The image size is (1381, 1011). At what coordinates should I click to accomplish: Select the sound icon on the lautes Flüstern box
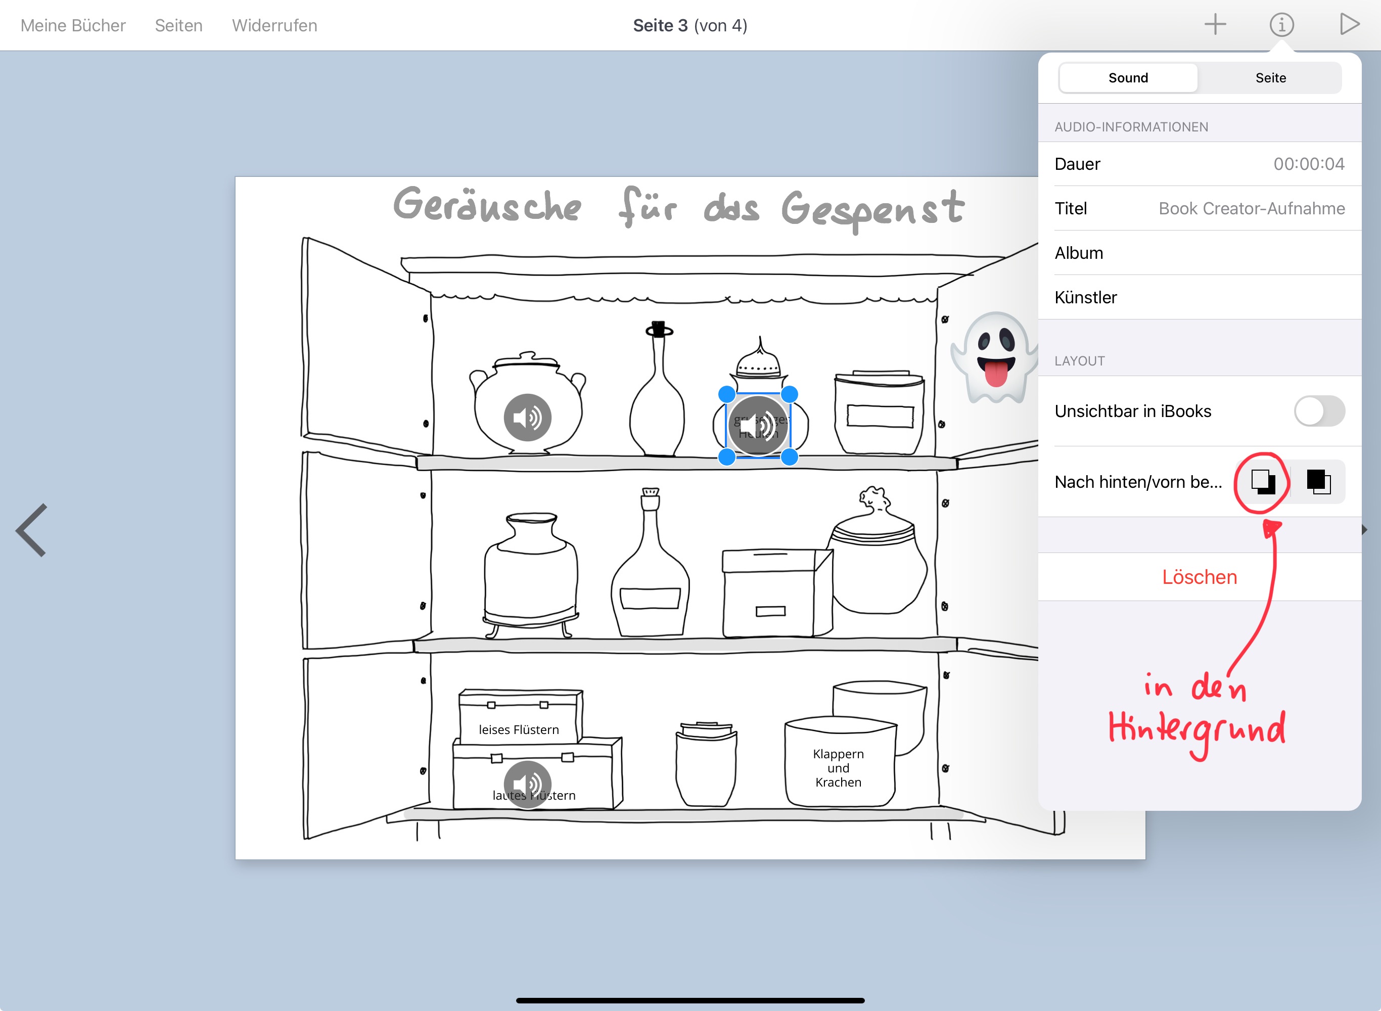pyautogui.click(x=527, y=784)
